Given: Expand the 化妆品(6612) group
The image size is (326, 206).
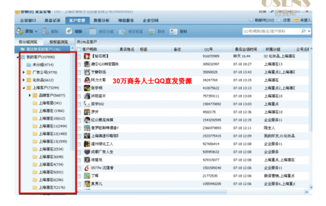Looking at the screenshot, I should click(x=23, y=80).
